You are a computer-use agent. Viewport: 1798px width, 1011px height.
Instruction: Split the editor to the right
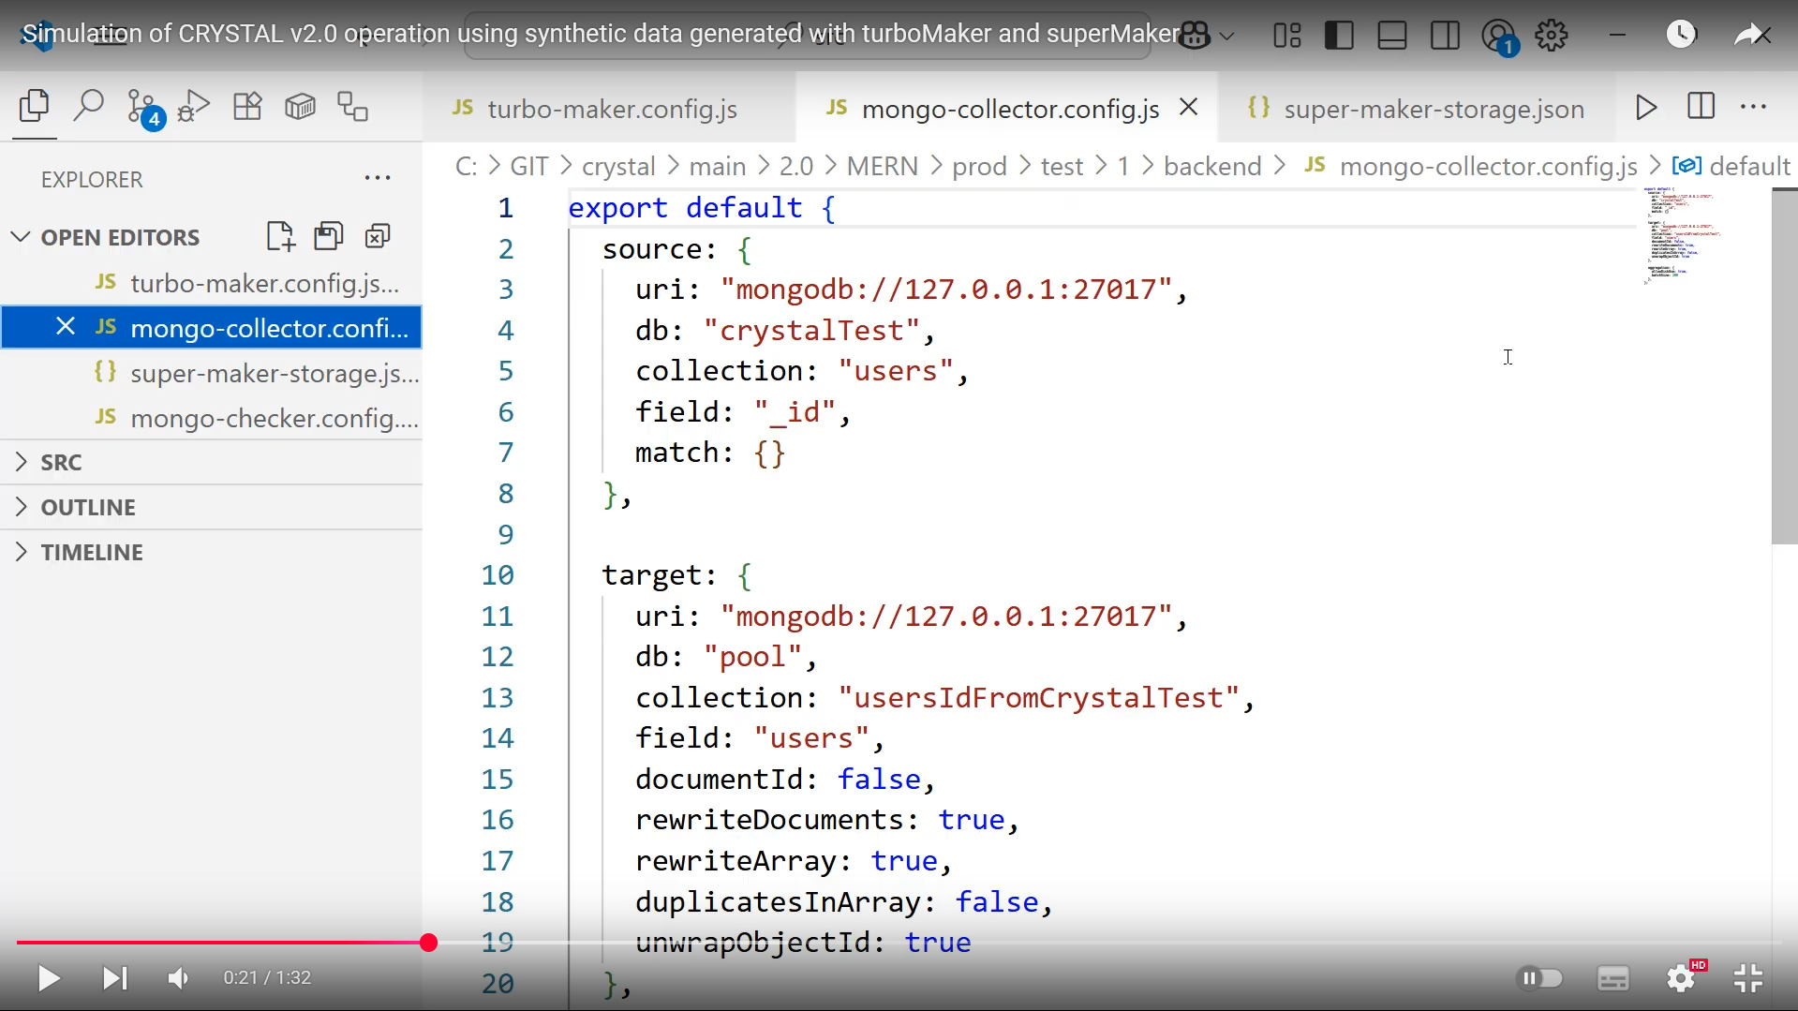click(1701, 106)
